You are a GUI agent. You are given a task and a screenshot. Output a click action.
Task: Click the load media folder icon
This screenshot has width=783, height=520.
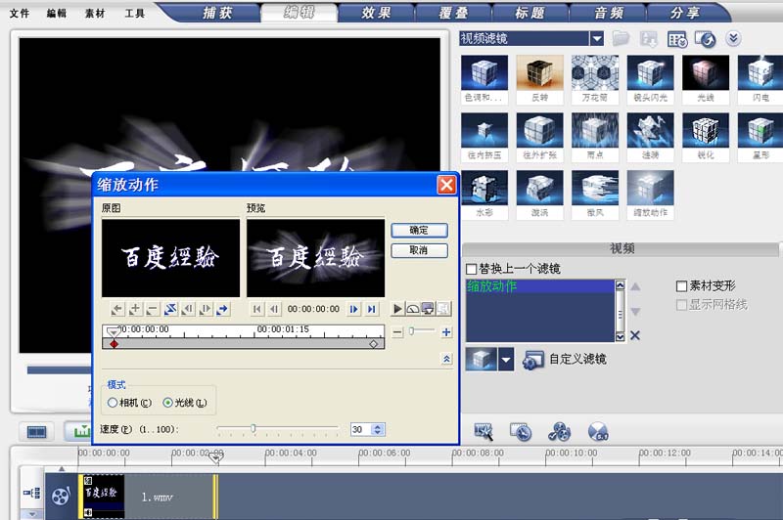coord(621,38)
